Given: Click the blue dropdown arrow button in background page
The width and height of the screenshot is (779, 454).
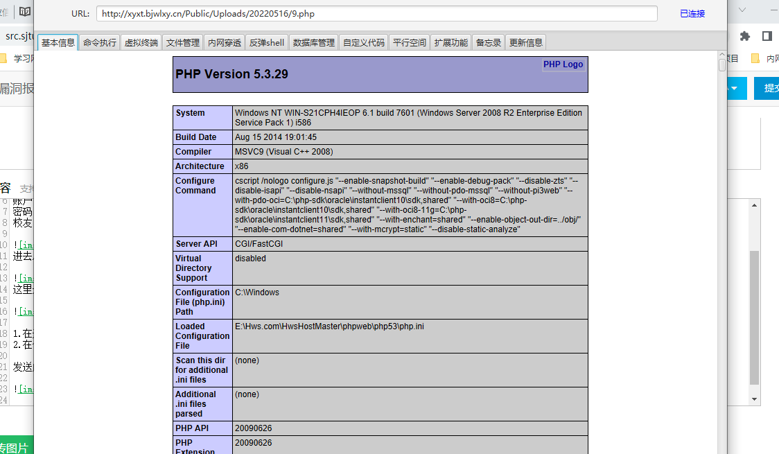Looking at the screenshot, I should point(737,89).
